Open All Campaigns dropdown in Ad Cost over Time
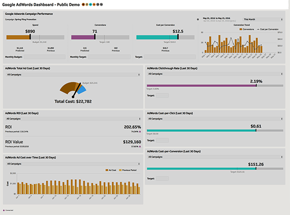The image size is (290, 215). [x=73, y=164]
